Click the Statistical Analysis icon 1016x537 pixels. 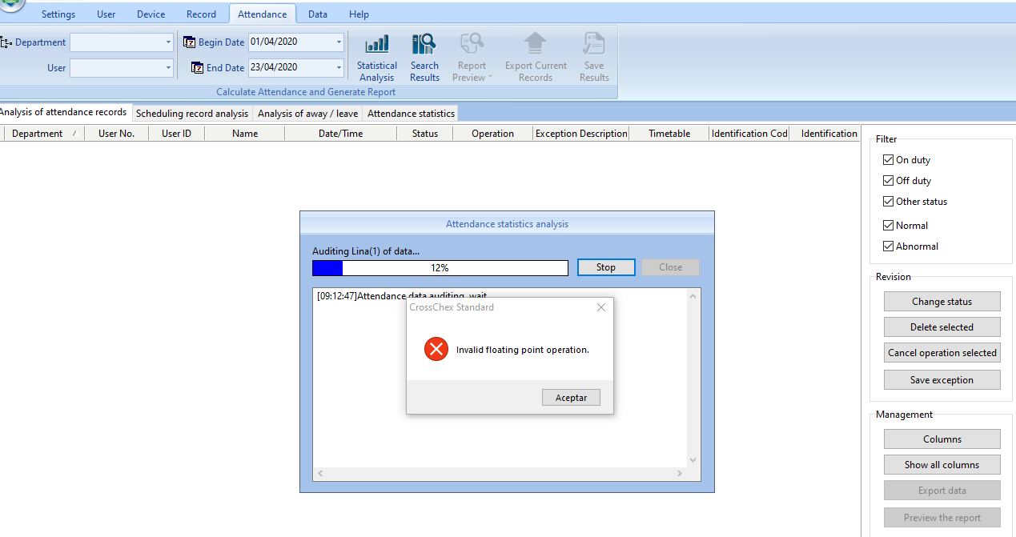[377, 45]
